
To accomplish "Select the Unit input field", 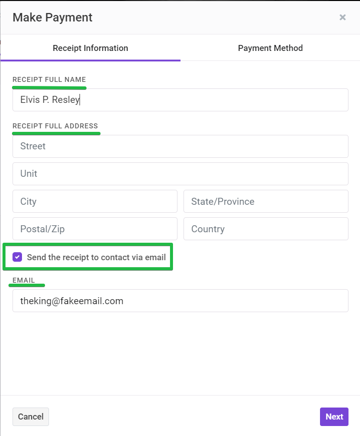I will [x=180, y=174].
